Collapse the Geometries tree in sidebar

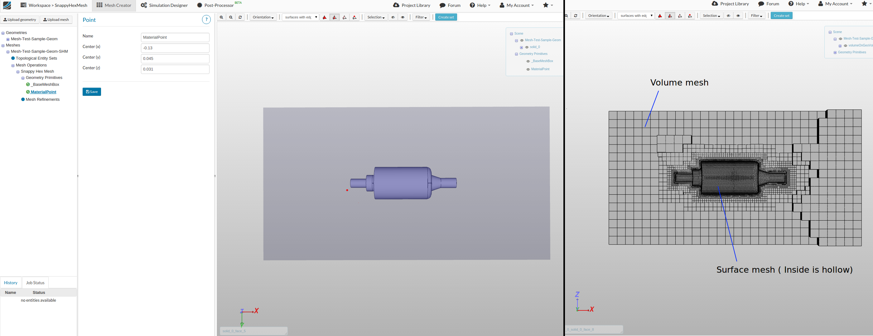click(x=3, y=33)
